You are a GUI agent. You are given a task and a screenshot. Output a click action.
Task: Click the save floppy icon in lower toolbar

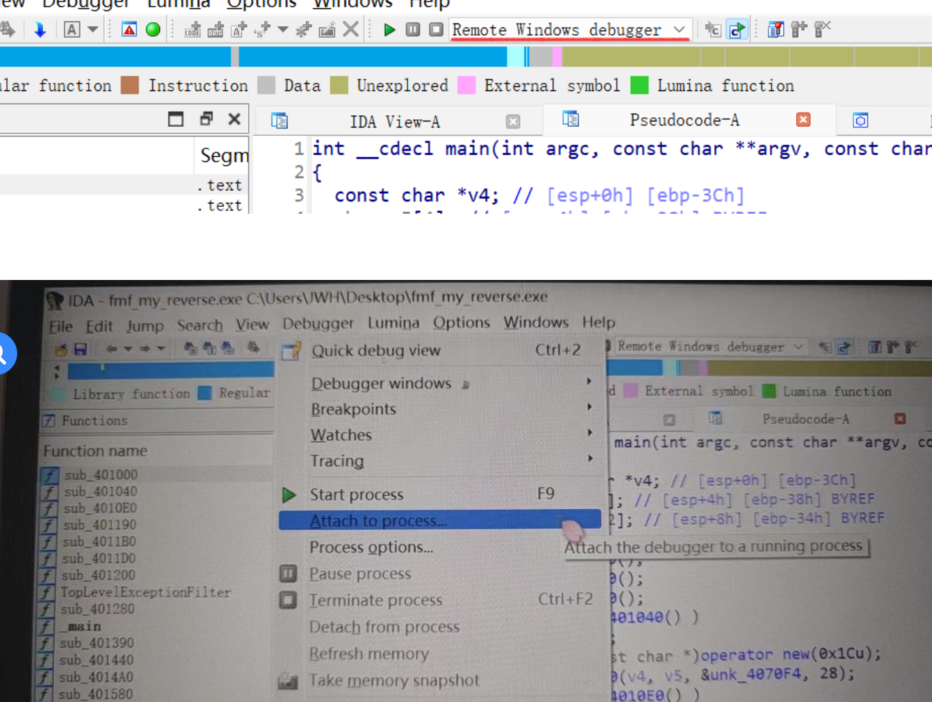(81, 349)
